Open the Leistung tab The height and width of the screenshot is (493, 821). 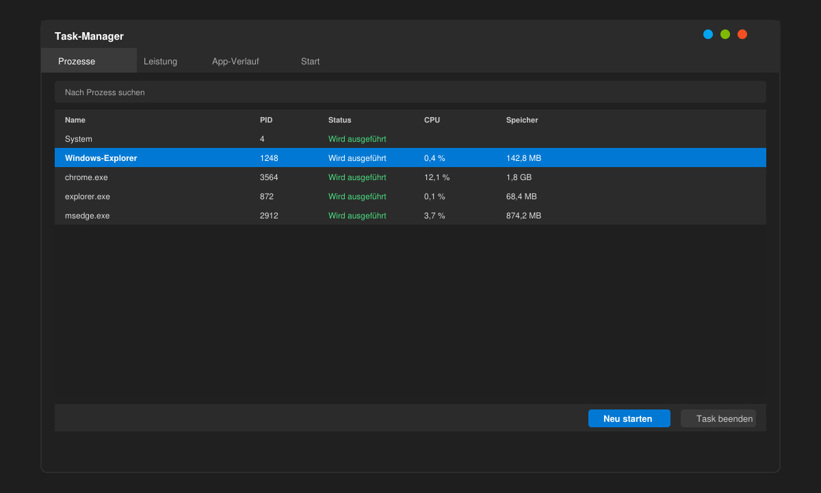[160, 61]
